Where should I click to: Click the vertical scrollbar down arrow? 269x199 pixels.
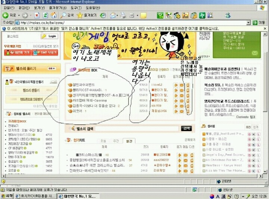click(x=265, y=171)
